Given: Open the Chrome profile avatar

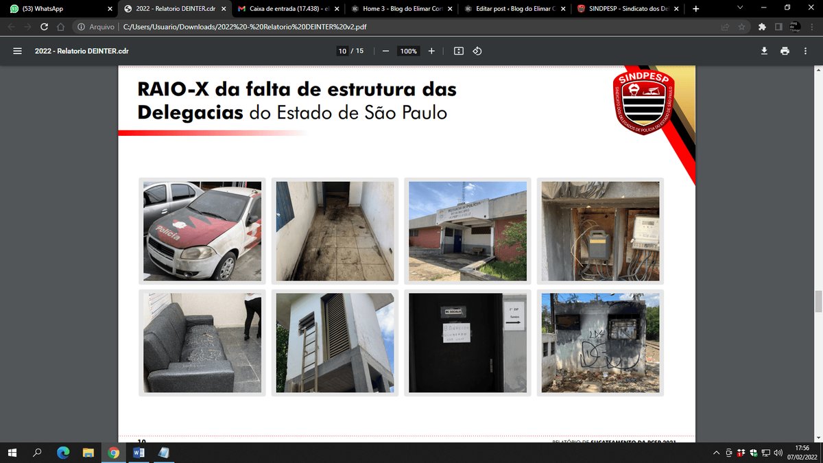Looking at the screenshot, I should pos(795,27).
